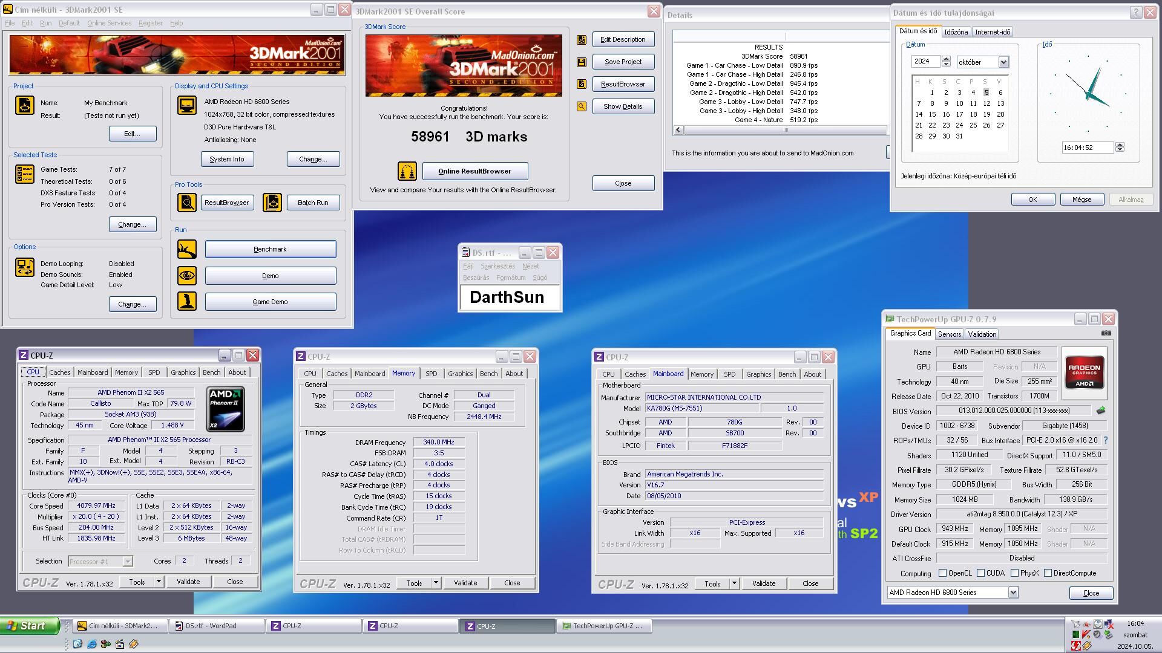Click the Options demo looping icon
1162x653 pixels.
(x=25, y=267)
